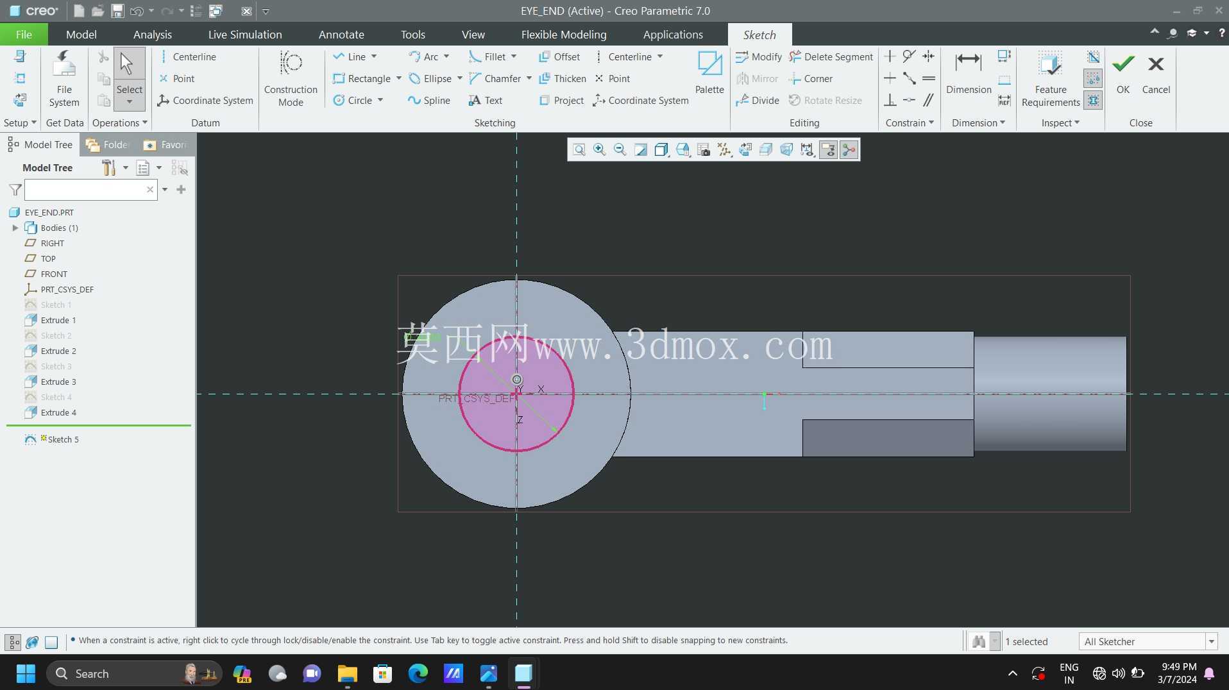Screen dimensions: 1229x690
Task: Toggle datum display filters icon
Action: click(x=724, y=149)
